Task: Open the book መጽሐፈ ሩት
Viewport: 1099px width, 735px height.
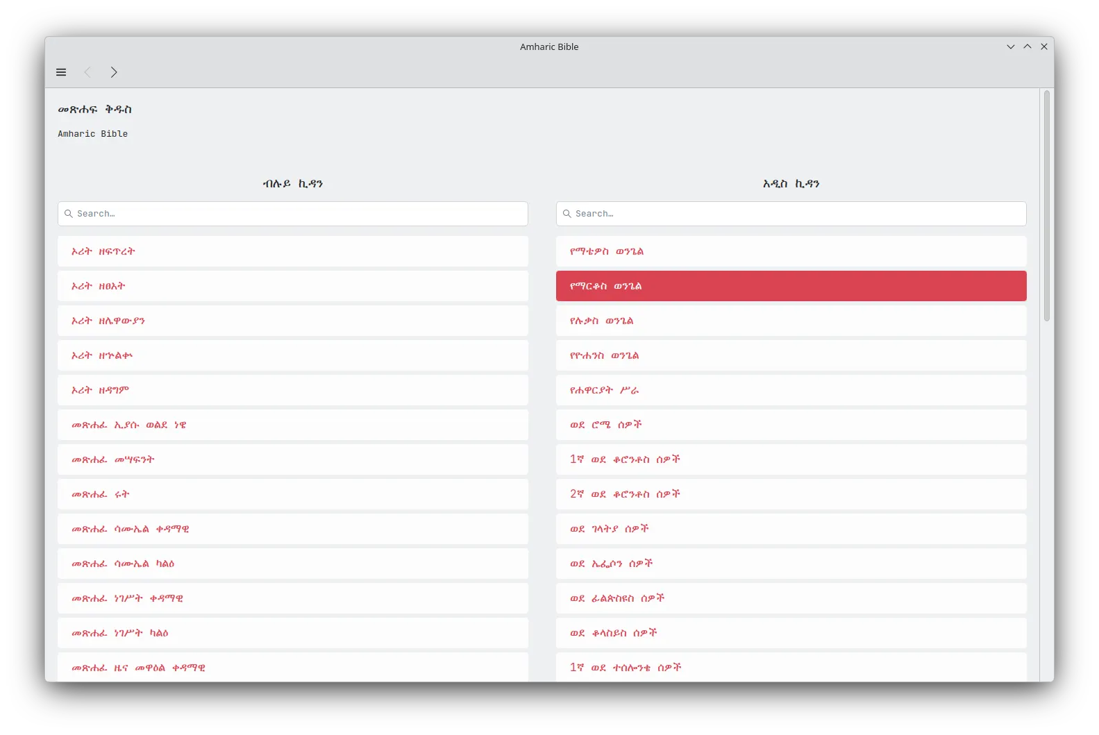Action: (x=293, y=494)
